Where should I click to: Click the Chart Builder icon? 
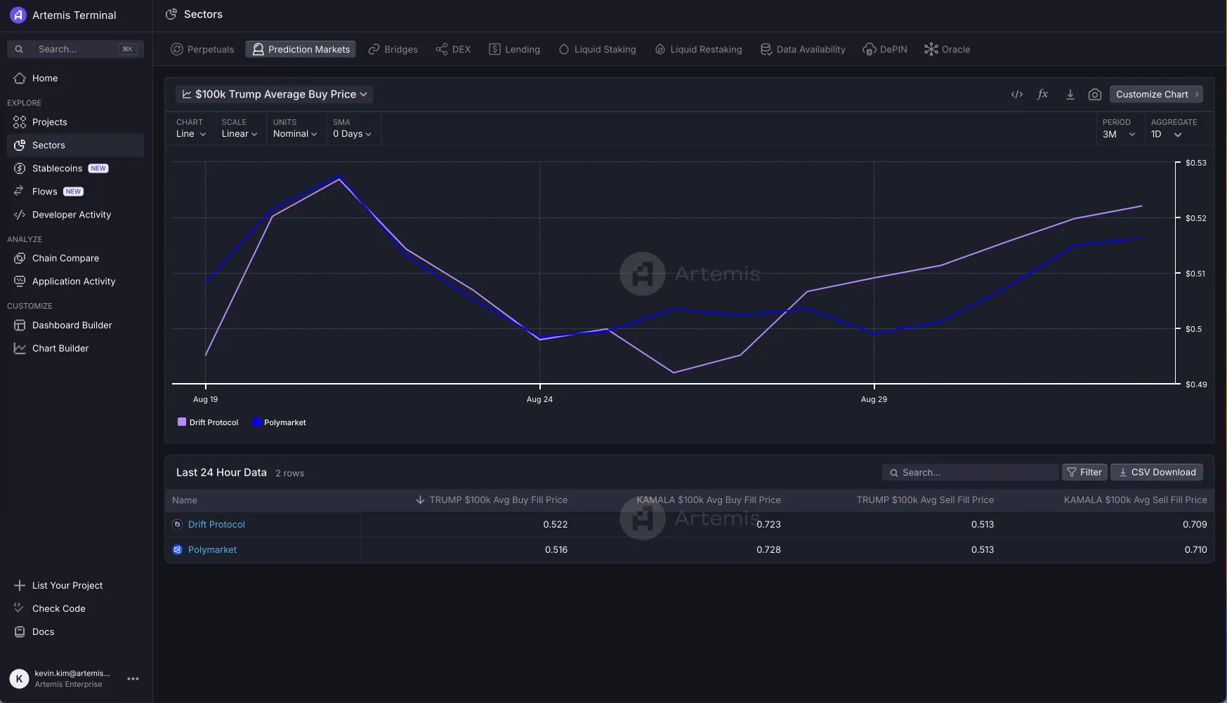pyautogui.click(x=20, y=349)
